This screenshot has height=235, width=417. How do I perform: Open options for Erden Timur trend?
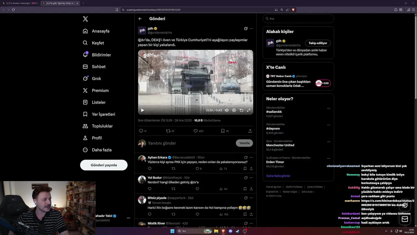328,158
